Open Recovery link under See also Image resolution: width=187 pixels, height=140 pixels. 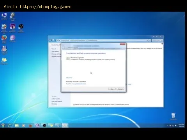54,104
